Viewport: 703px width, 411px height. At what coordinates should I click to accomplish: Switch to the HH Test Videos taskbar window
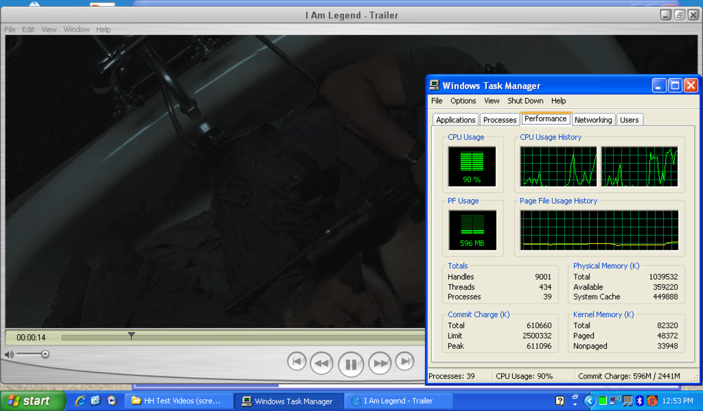pos(179,401)
